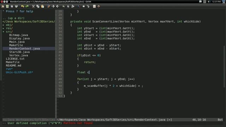This screenshot has height=127, width=226.
Task: Click the 'int yStart' declaration line
Action: pos(106,28)
